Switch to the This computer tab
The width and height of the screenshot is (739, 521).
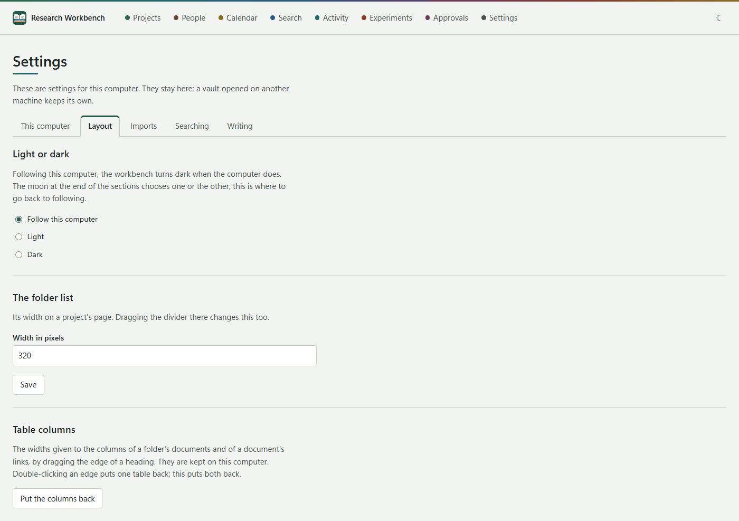pyautogui.click(x=45, y=126)
